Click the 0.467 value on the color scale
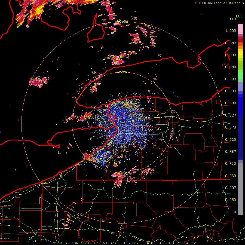The height and width of the screenshot is (245, 245). click(231, 152)
